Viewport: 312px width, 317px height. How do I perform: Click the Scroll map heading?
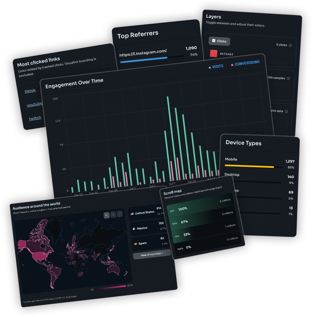172,192
